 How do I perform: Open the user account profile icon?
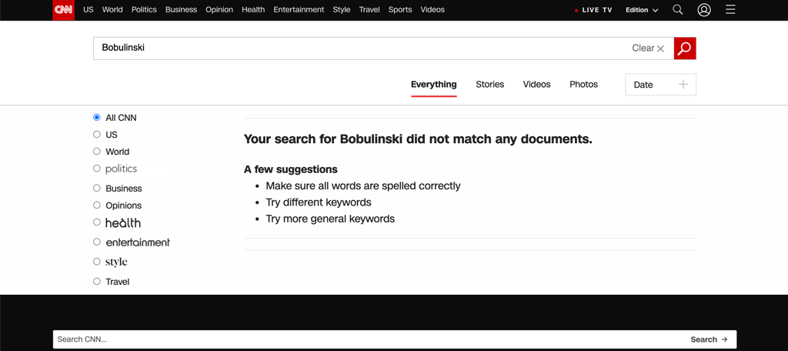[703, 10]
